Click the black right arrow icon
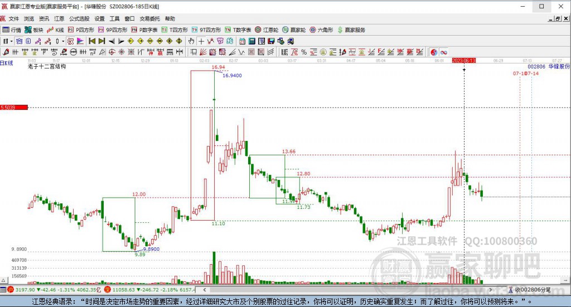The height and width of the screenshot is (307, 571). click(121, 41)
